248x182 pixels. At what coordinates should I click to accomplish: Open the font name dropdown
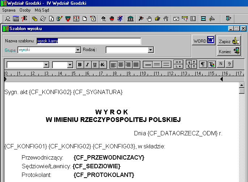point(46,65)
